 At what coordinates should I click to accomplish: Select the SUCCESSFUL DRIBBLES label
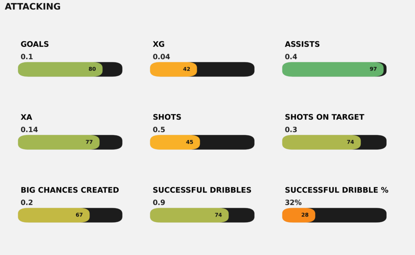202,190
